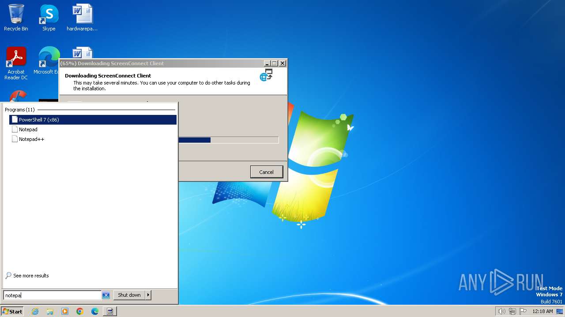The height and width of the screenshot is (317, 565).
Task: Open Microsoft Edge from the taskbar
Action: tap(95, 311)
